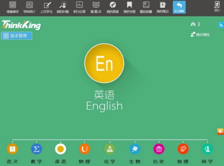Select the 语文 subject
The image size is (224, 166).
[12, 149]
